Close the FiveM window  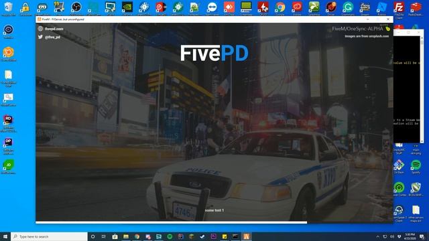(388, 19)
